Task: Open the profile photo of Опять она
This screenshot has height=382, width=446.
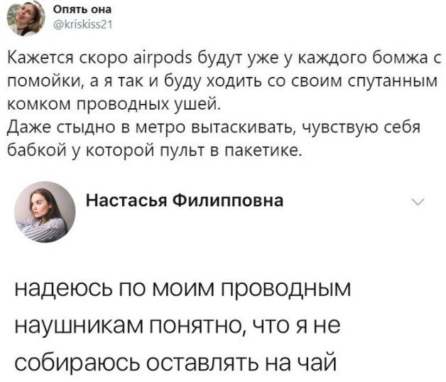Action: (26, 18)
